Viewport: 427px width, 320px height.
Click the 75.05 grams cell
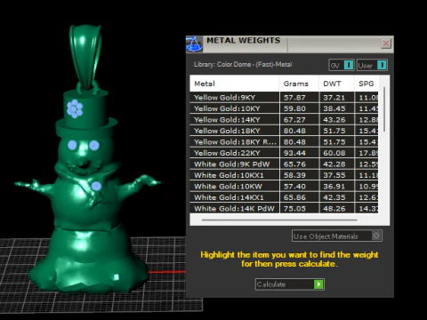tap(299, 208)
